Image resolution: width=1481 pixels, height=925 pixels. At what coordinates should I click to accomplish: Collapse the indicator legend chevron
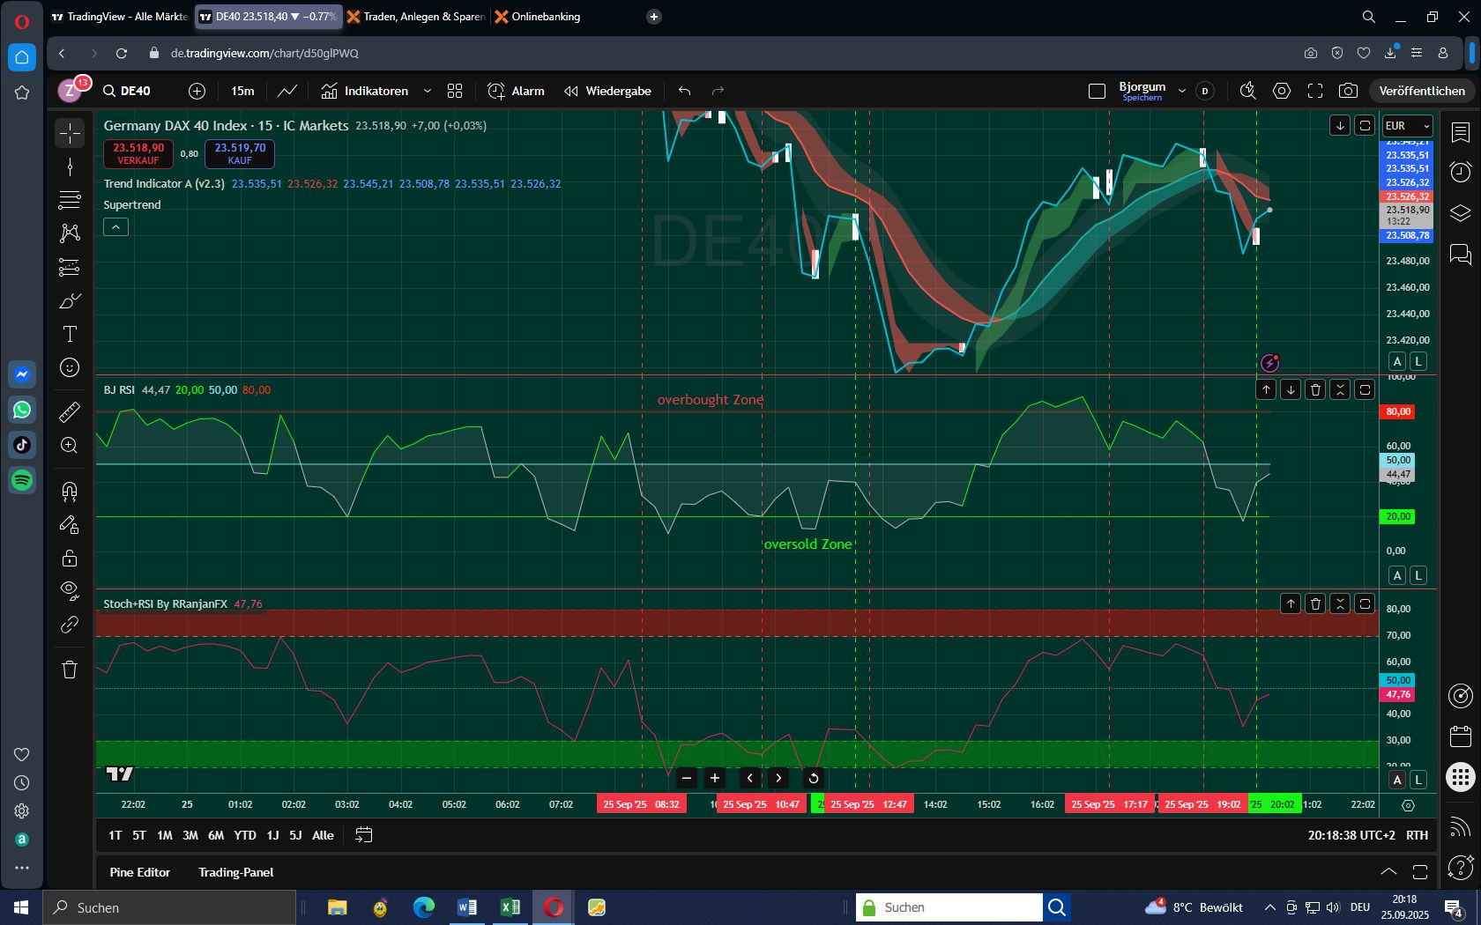click(x=115, y=227)
